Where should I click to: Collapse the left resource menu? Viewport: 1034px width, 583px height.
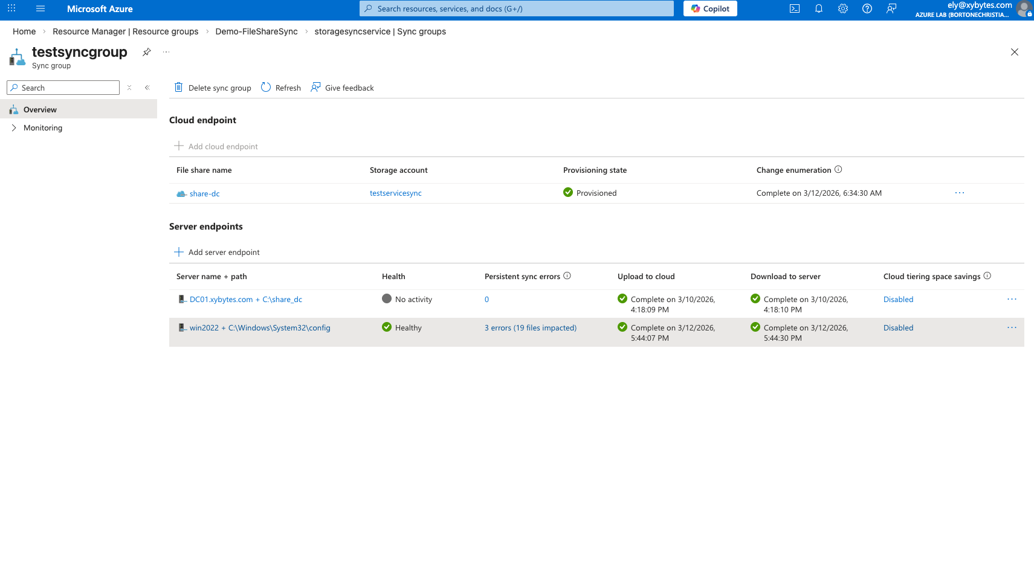pos(147,87)
